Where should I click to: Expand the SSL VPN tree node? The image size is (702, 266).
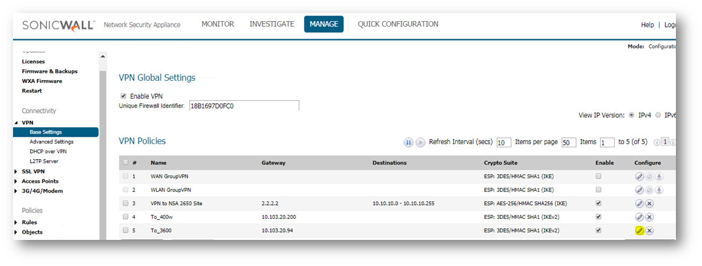tap(16, 172)
